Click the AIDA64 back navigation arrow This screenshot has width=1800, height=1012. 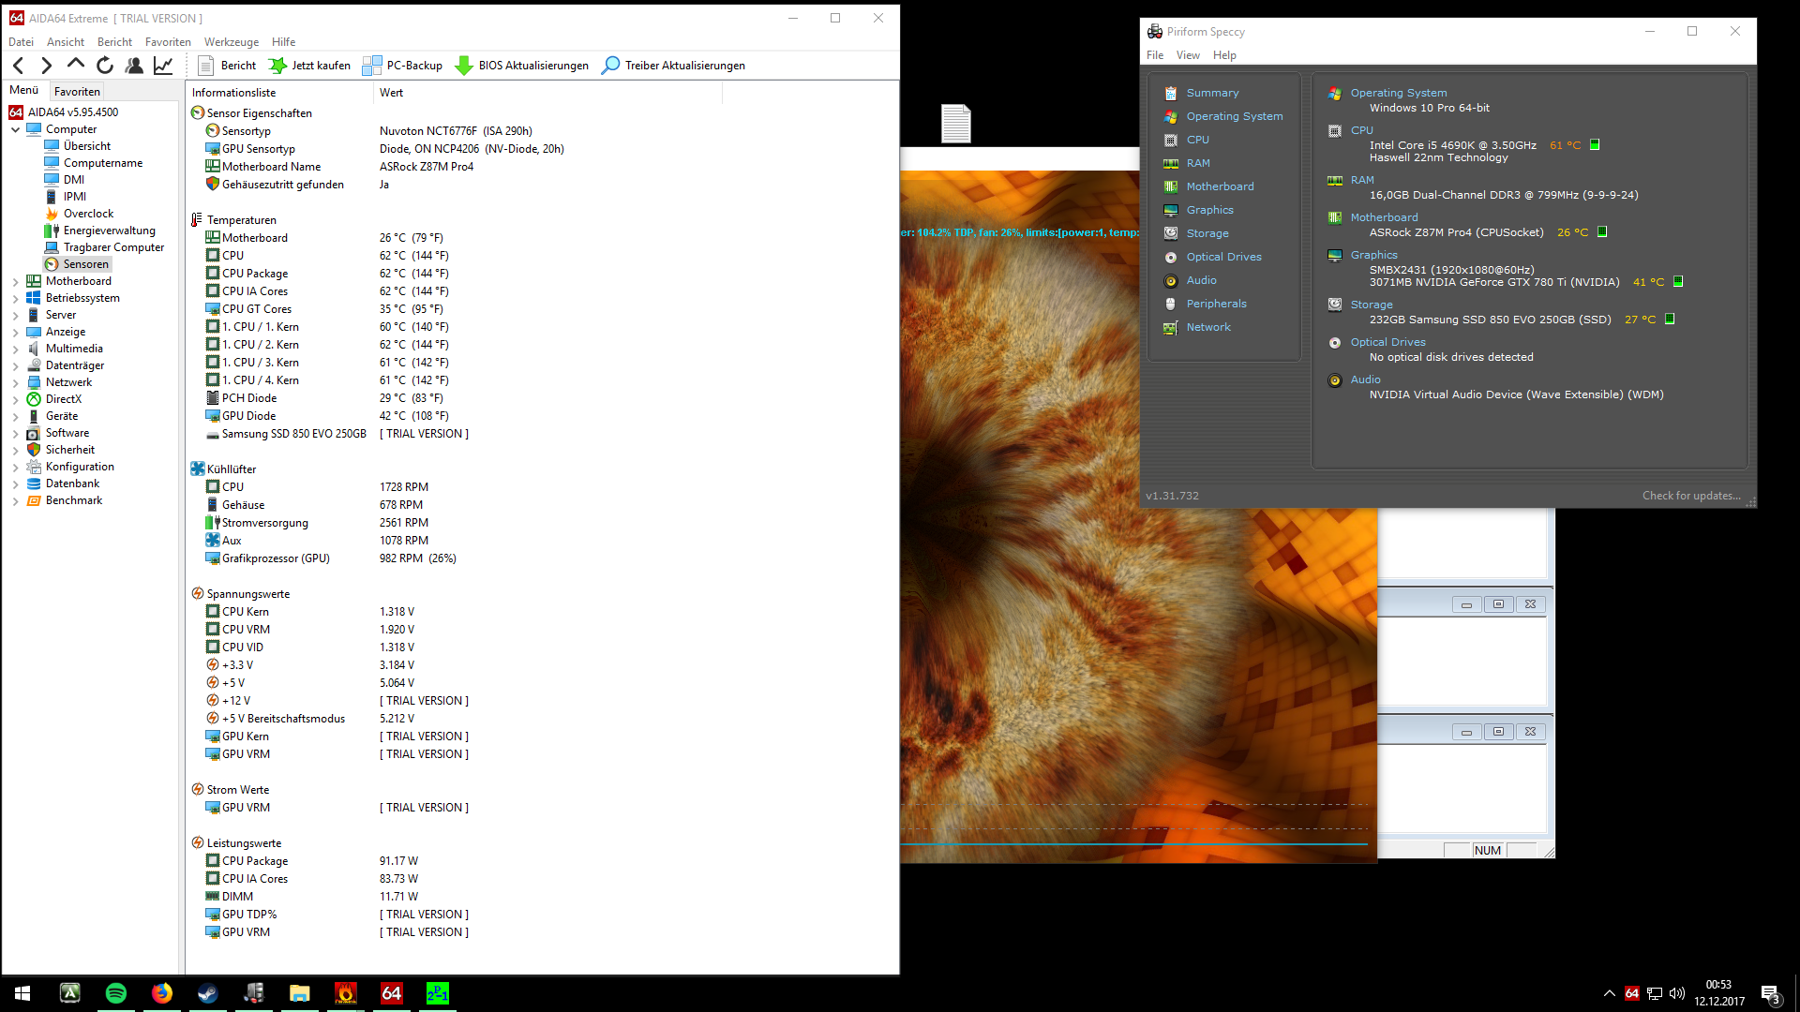(19, 66)
